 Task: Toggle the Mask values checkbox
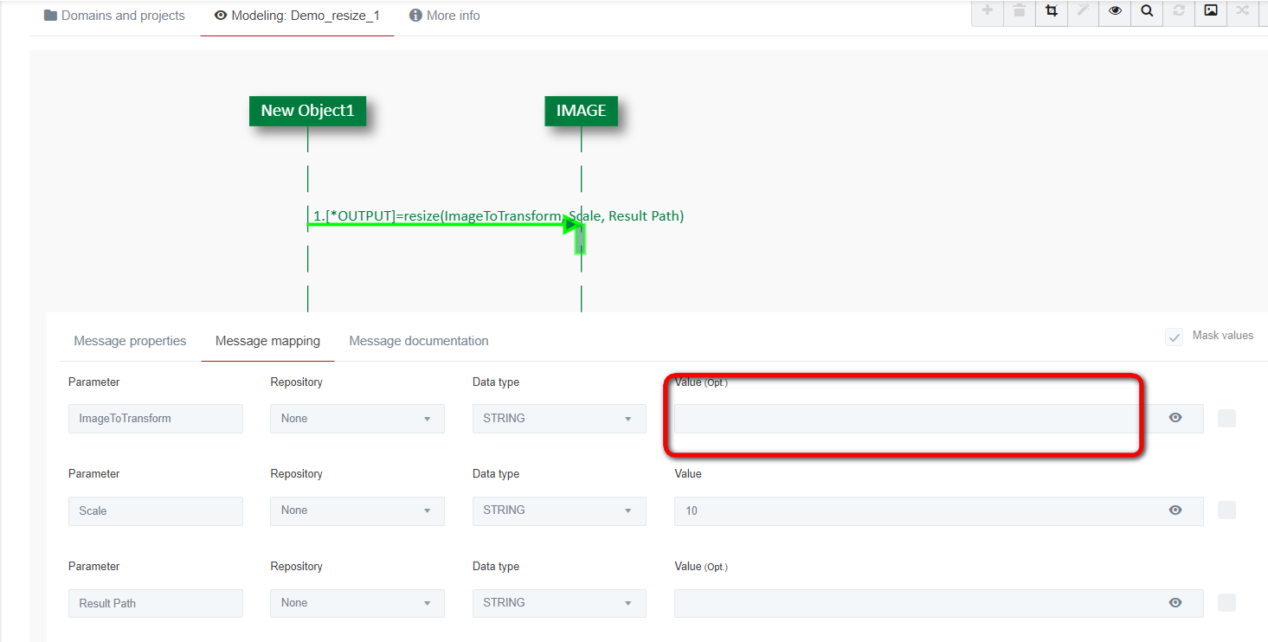coord(1174,337)
